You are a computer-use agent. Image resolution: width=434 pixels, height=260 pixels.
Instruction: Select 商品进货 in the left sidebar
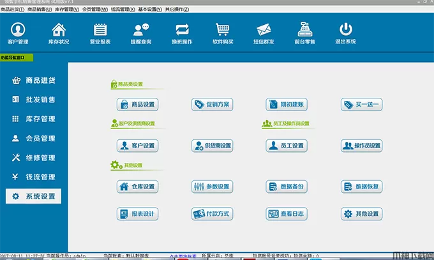[x=33, y=80]
